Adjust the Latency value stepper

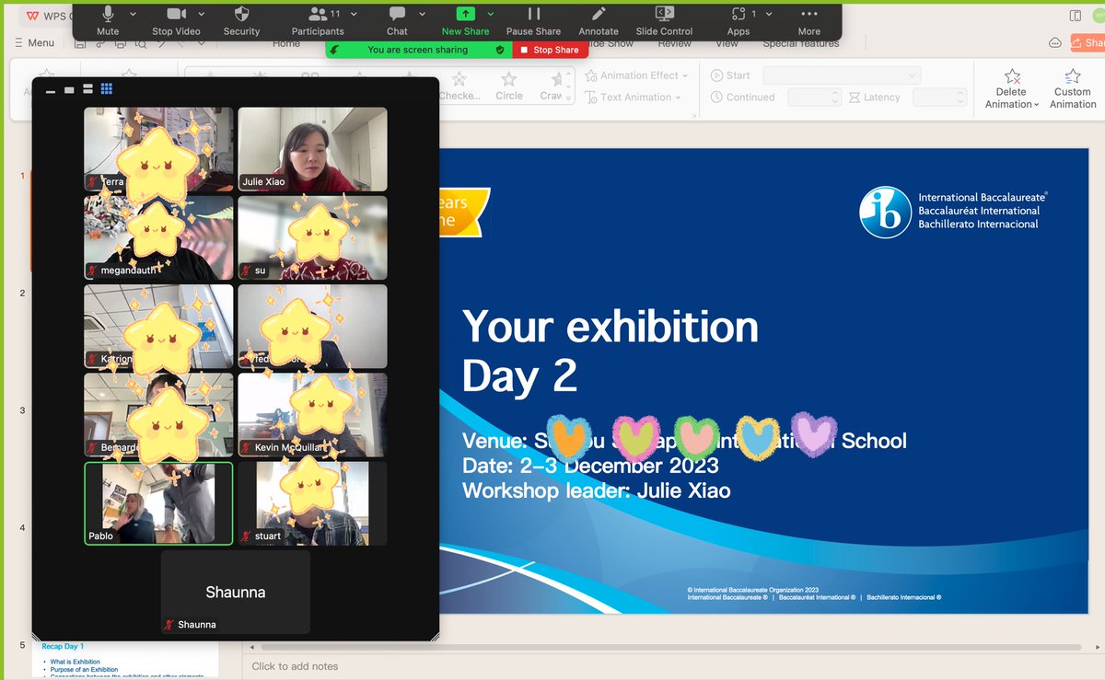coord(960,97)
